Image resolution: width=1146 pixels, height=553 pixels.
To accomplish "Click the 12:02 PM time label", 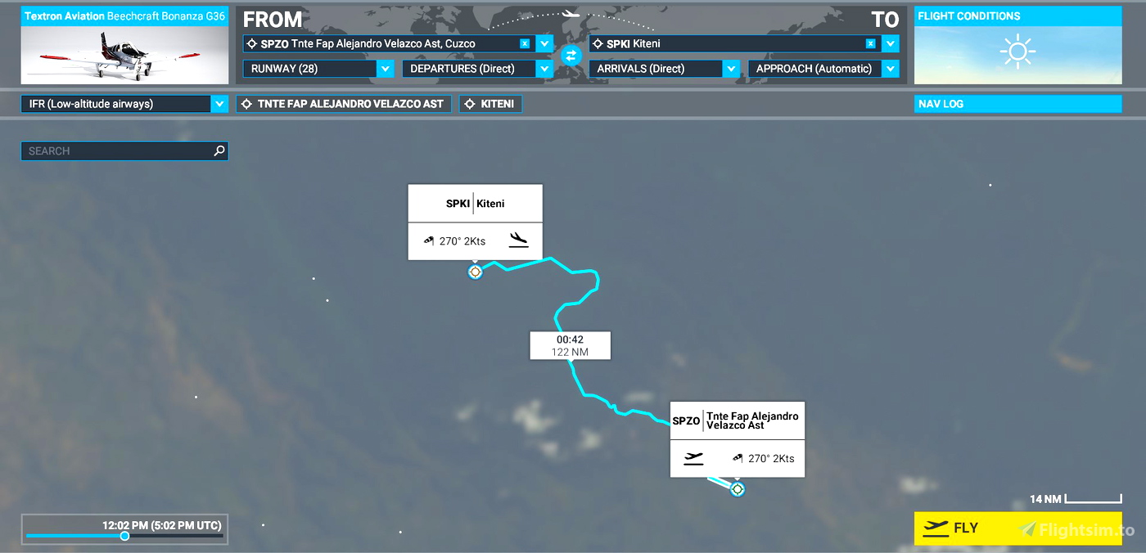I will coord(161,524).
